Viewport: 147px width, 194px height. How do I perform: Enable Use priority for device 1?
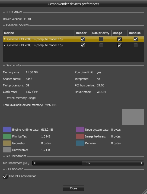tap(101, 39)
